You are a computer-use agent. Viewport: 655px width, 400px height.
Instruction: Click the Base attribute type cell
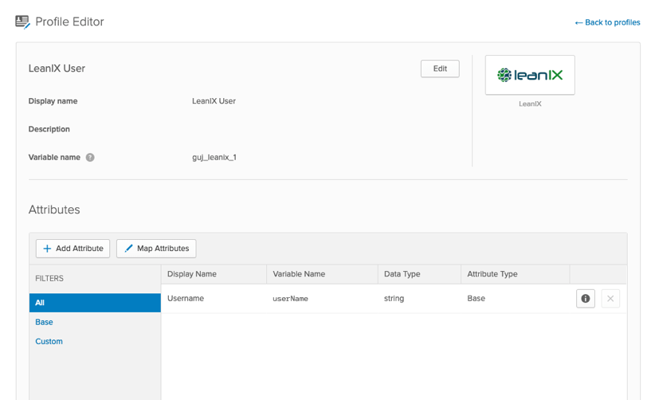pyautogui.click(x=476, y=298)
